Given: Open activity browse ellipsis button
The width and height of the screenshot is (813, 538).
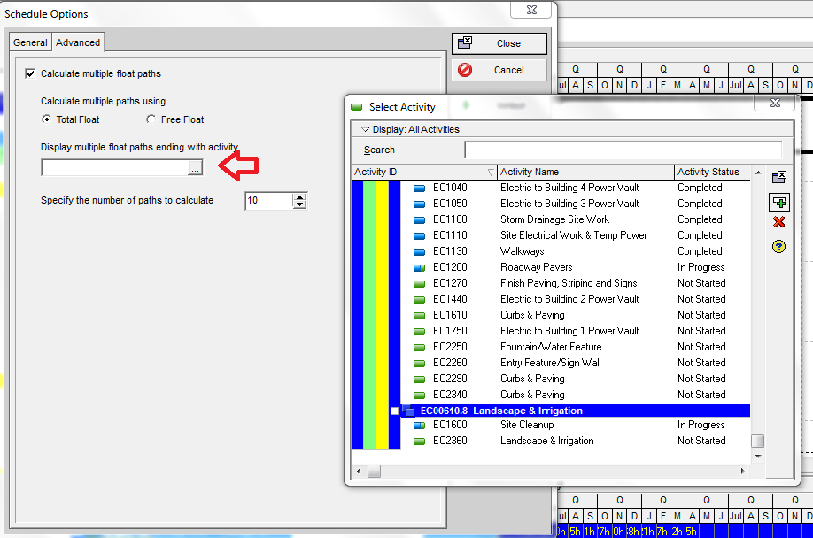Looking at the screenshot, I should coord(195,168).
